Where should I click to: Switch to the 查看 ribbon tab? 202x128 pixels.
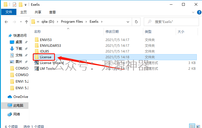pyautogui.click(x=52, y=12)
